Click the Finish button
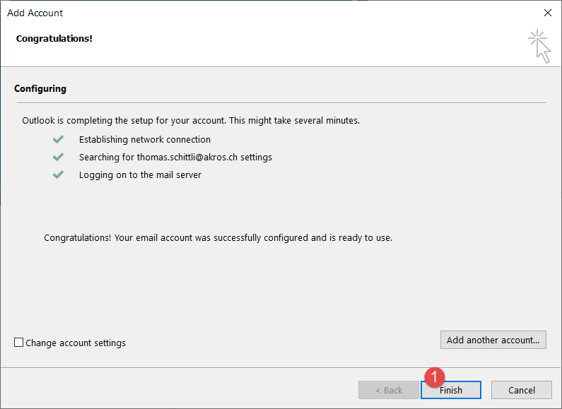The width and height of the screenshot is (562, 409). click(451, 390)
